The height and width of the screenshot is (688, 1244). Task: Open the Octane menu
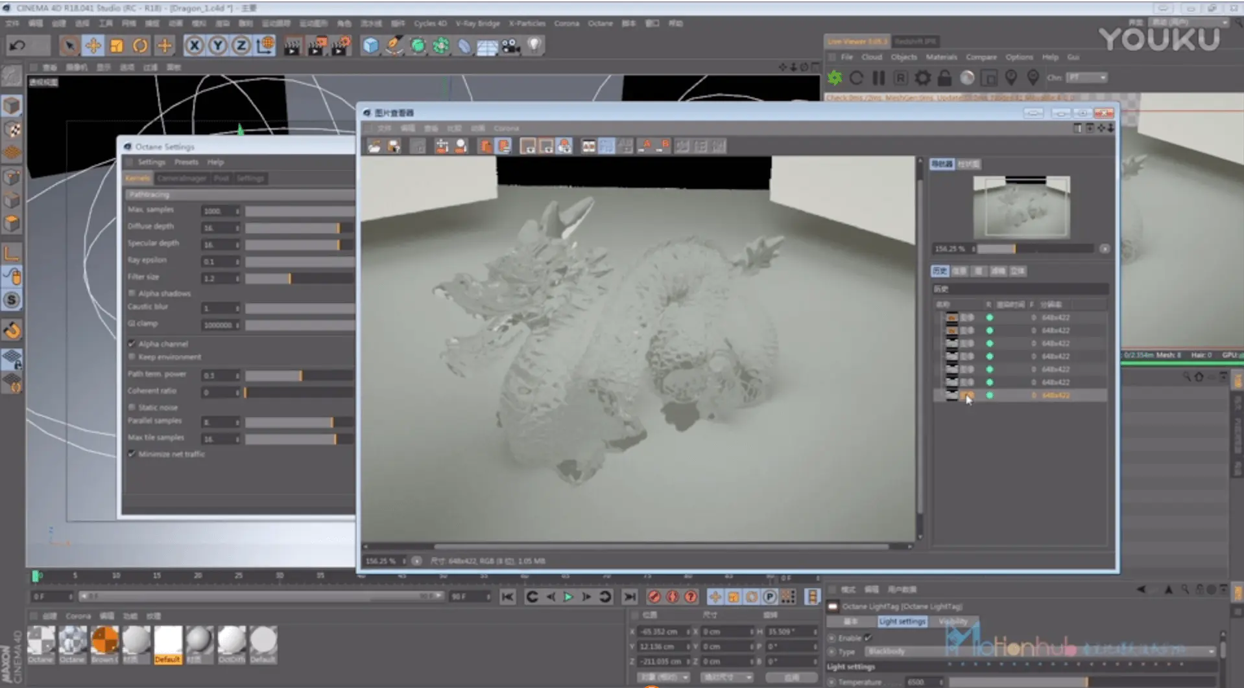click(600, 23)
